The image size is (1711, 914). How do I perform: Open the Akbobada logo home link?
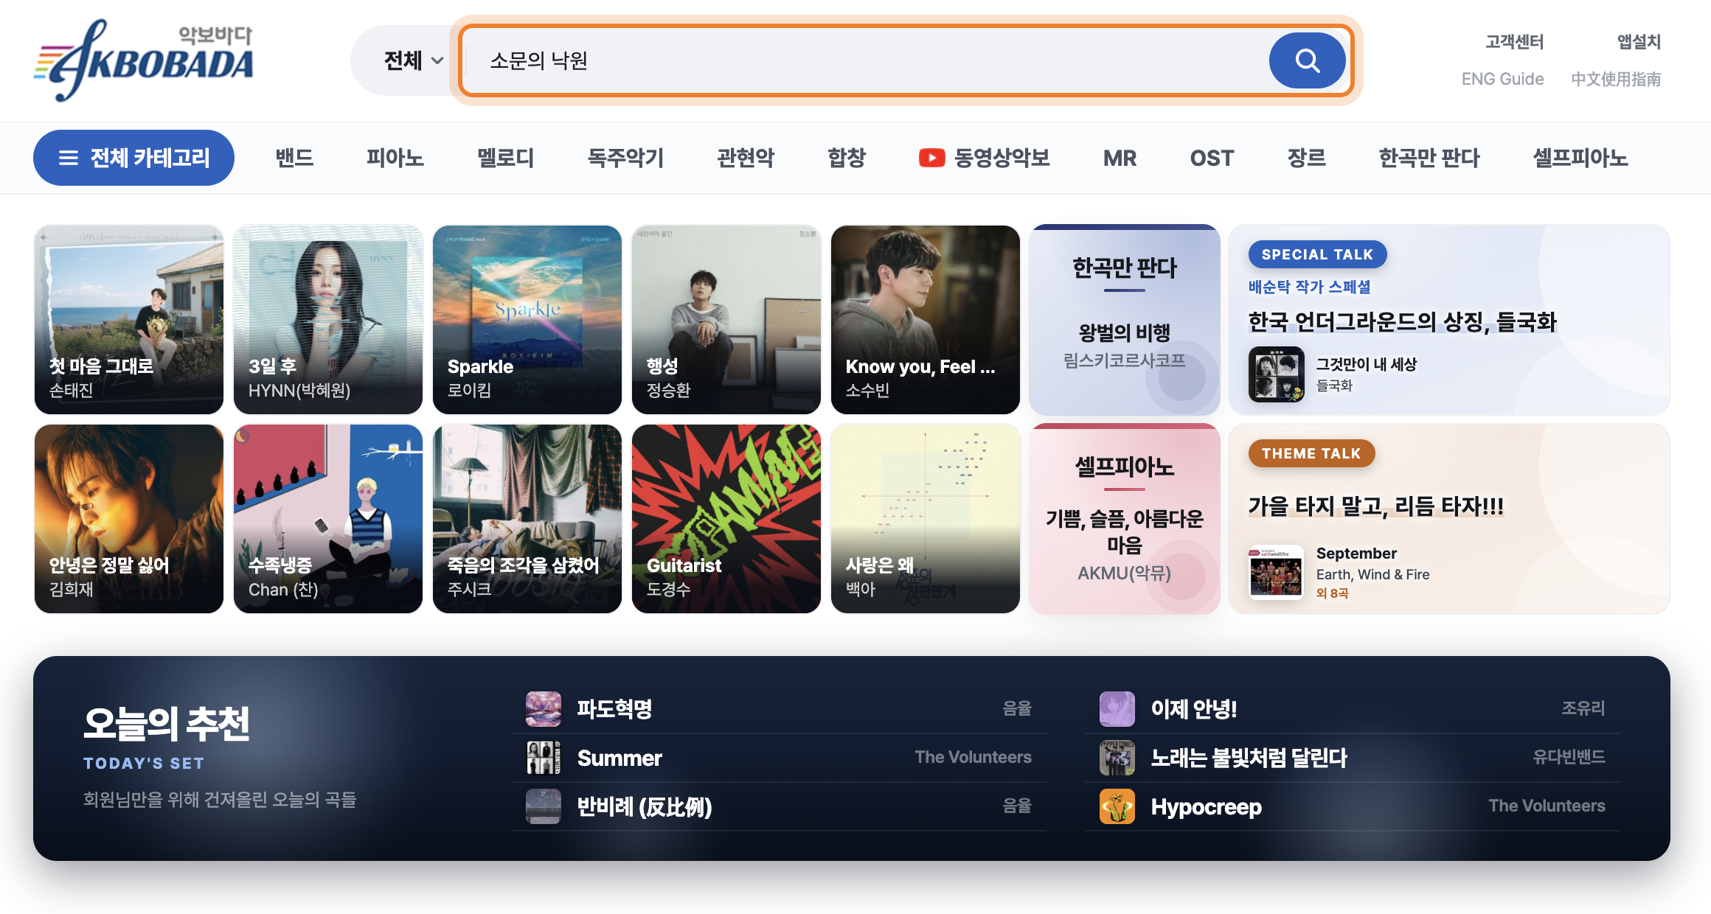click(x=145, y=60)
